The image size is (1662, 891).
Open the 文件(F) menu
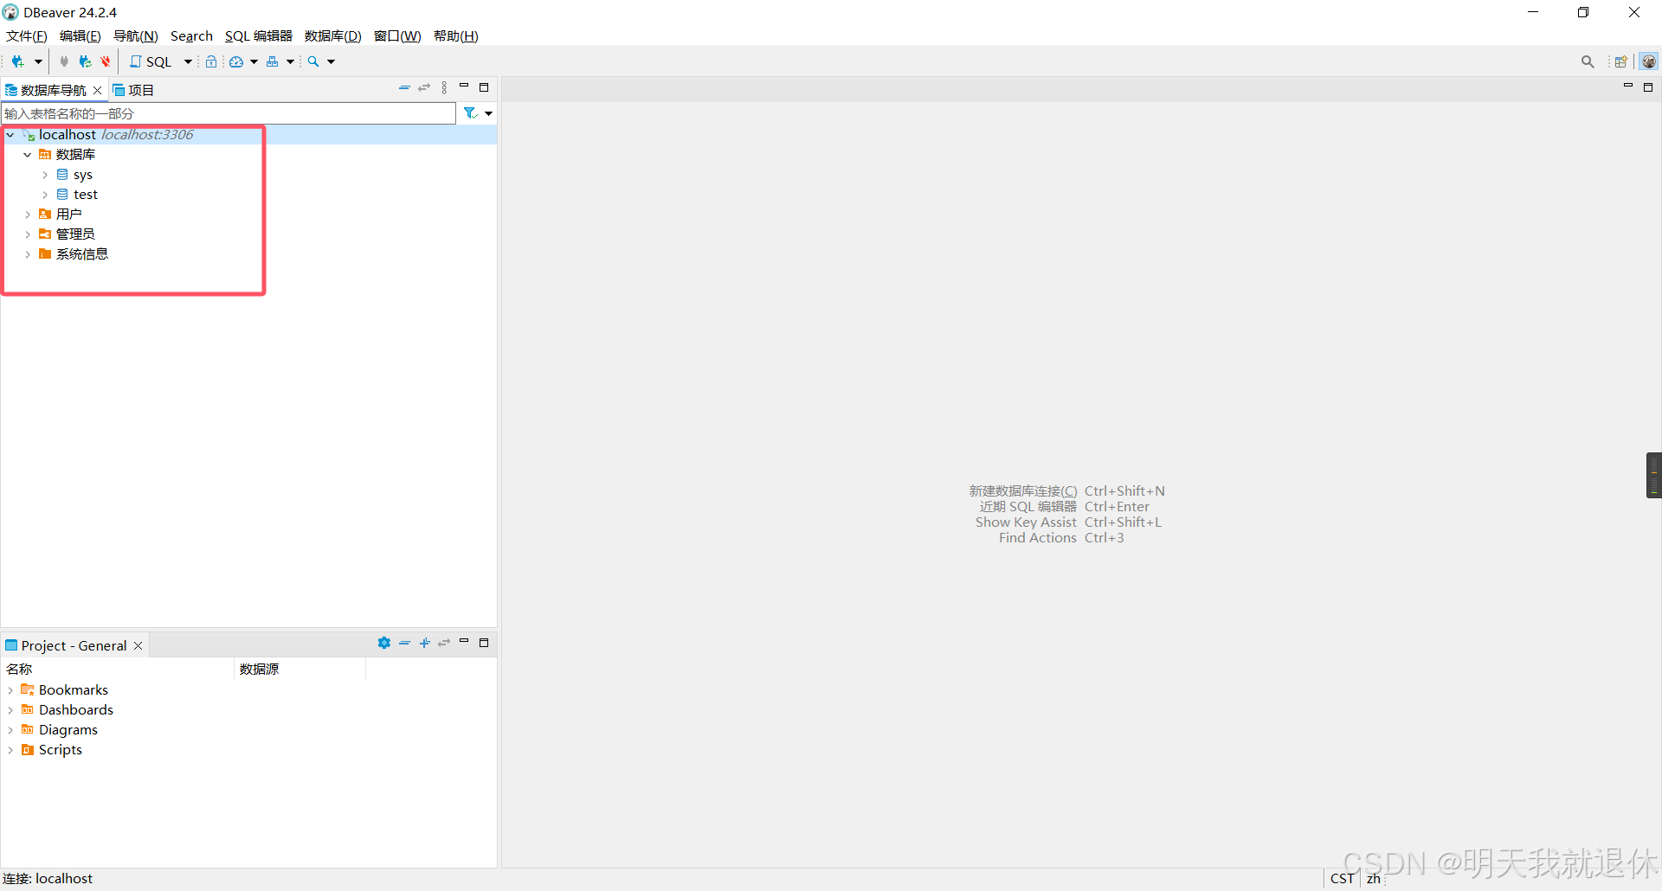coord(27,35)
